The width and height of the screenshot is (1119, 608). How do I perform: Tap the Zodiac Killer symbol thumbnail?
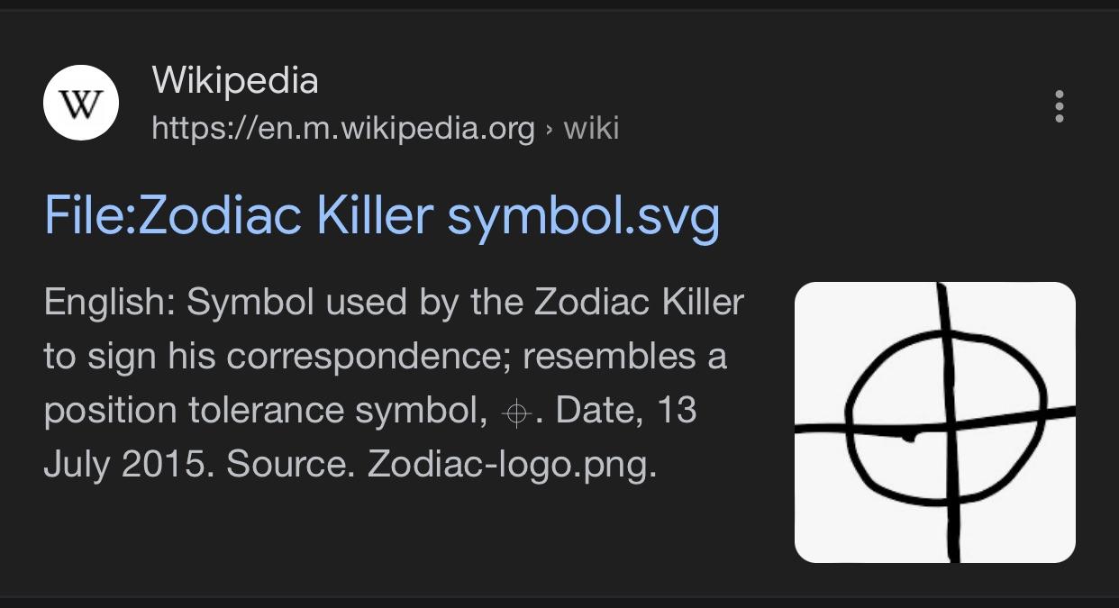[x=935, y=422]
